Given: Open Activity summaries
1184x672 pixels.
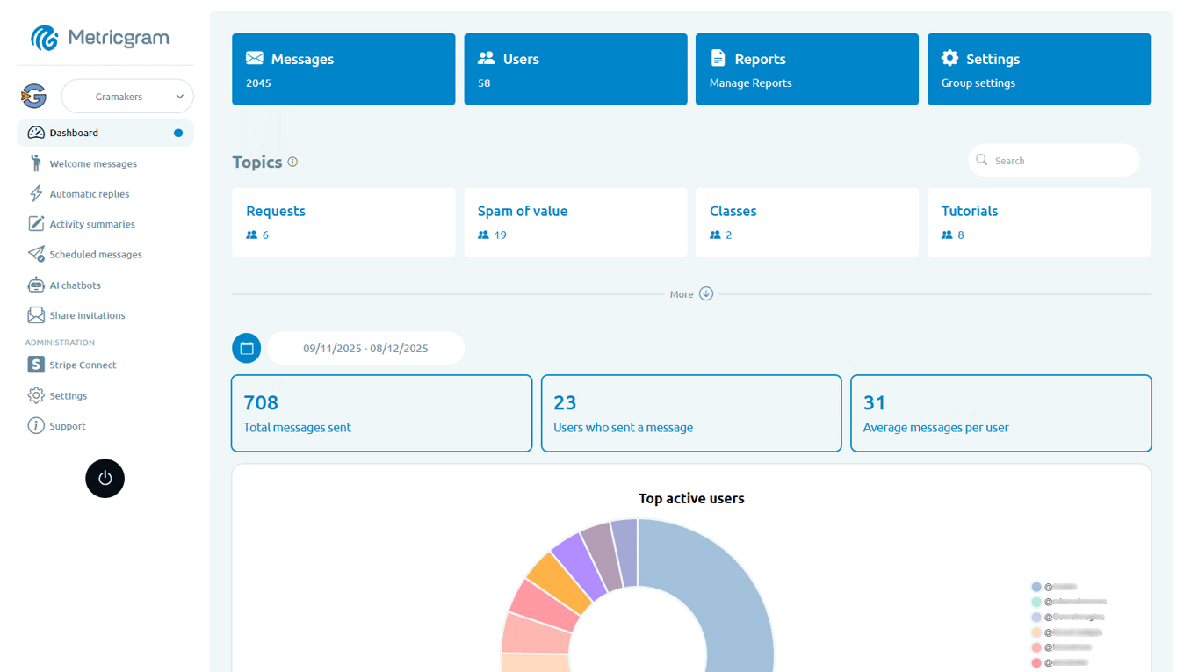Looking at the screenshot, I should [x=91, y=224].
